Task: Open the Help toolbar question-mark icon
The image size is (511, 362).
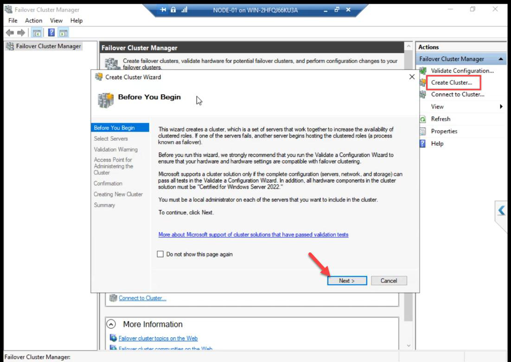Action: 51,32
